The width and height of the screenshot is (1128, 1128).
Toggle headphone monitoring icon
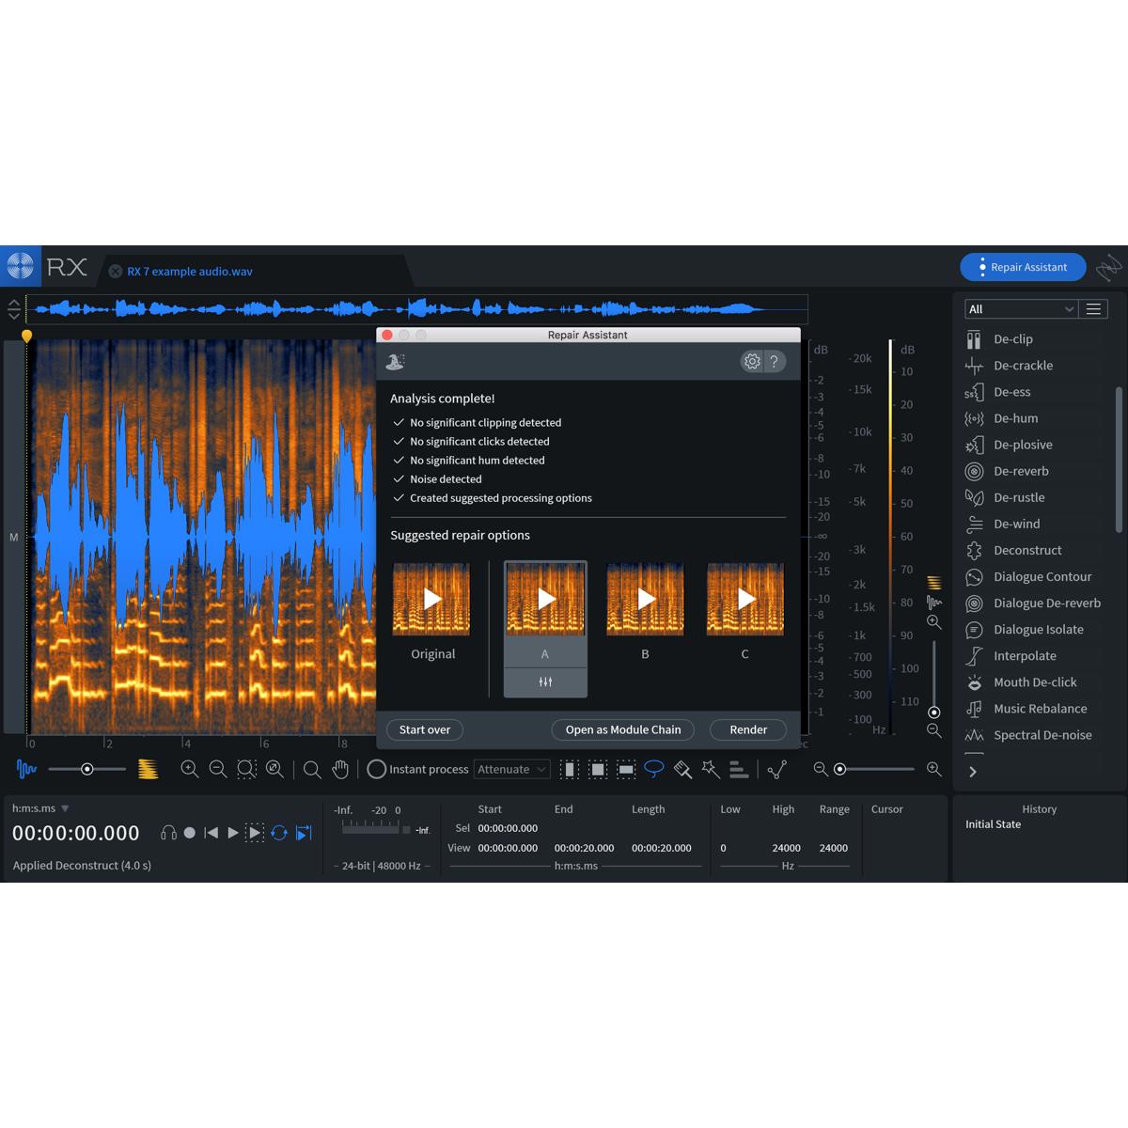click(168, 833)
